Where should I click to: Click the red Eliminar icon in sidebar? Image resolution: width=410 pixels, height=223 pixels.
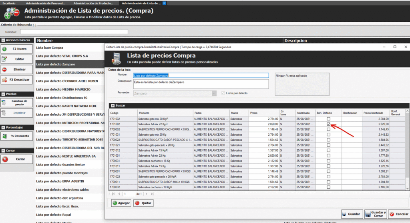[4, 69]
